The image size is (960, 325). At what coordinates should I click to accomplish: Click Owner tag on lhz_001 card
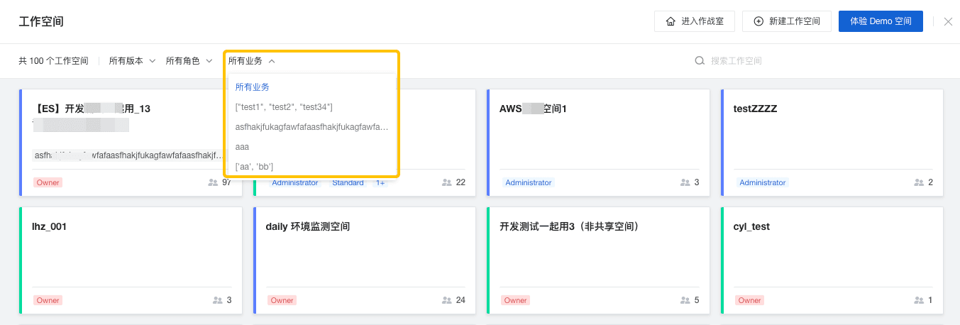coord(48,300)
